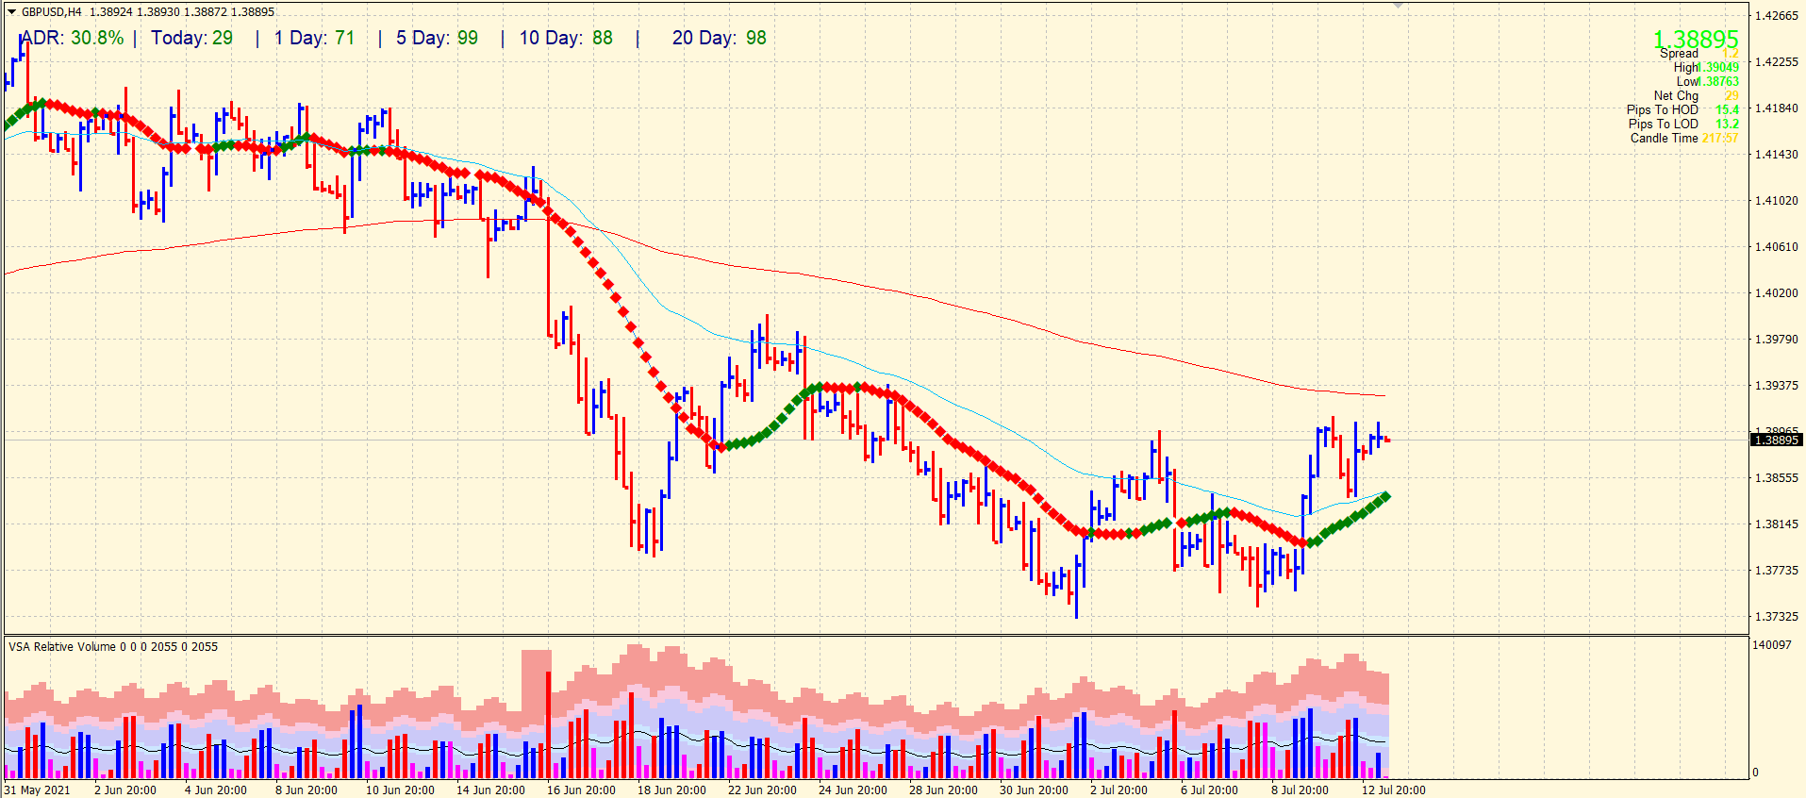Viewport: 1806px width, 798px height.
Task: Click the 1.37325 price axis label
Action: (x=1777, y=617)
